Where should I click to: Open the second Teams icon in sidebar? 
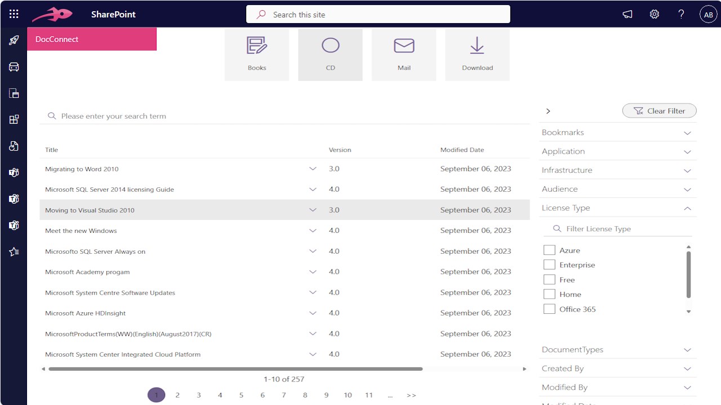tap(14, 199)
